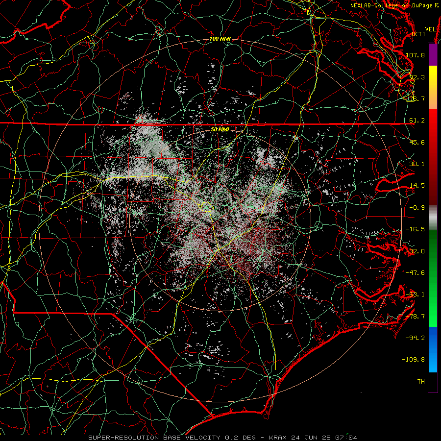Viewport: 441px width, 441px height.
Task: Click the 30.1 velocity scale value
Action: pyautogui.click(x=417, y=164)
